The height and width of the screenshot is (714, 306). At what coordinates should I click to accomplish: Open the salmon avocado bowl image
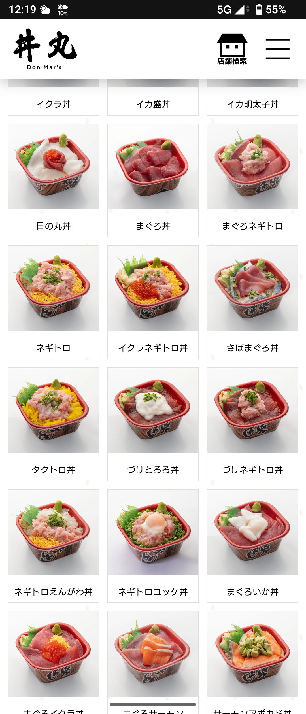pyautogui.click(x=252, y=654)
